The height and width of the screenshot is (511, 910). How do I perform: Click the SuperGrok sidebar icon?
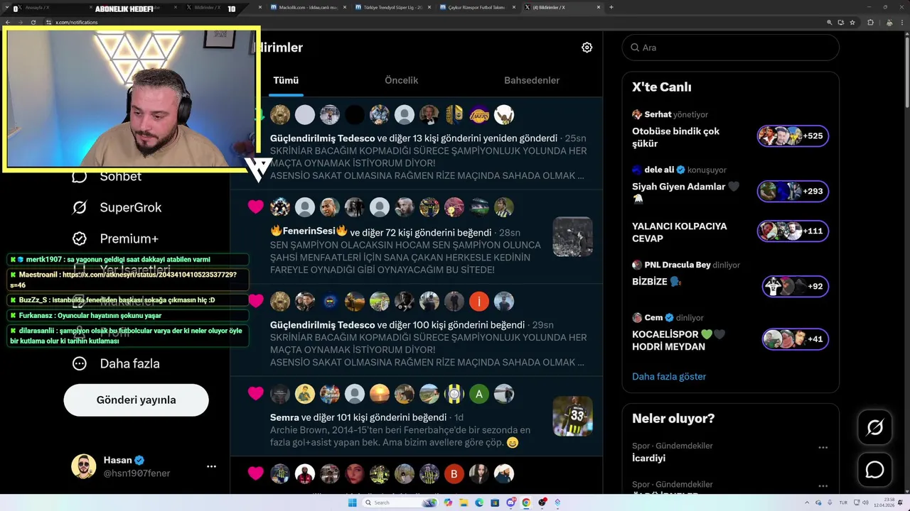(x=80, y=207)
